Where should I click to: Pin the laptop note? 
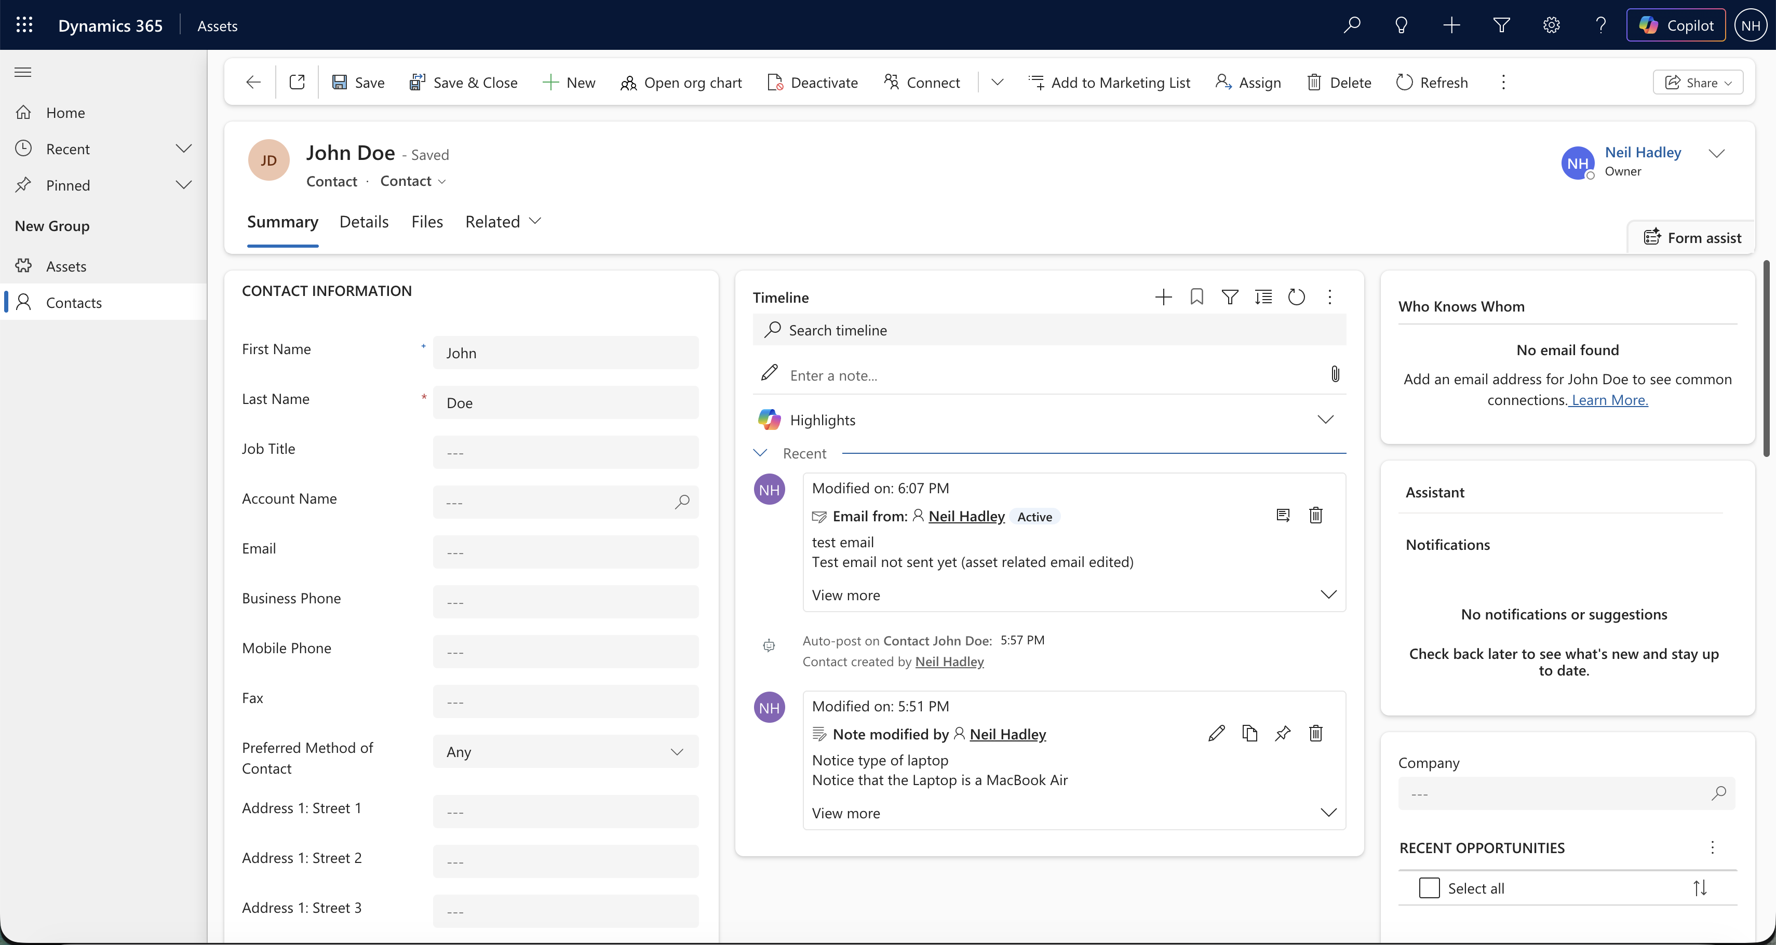pos(1282,733)
